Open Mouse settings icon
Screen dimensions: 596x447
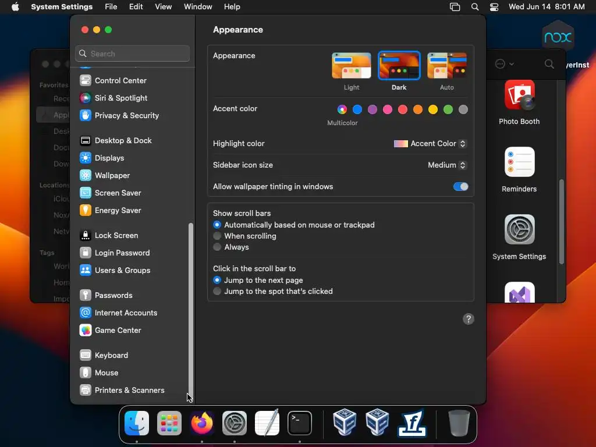pos(85,373)
